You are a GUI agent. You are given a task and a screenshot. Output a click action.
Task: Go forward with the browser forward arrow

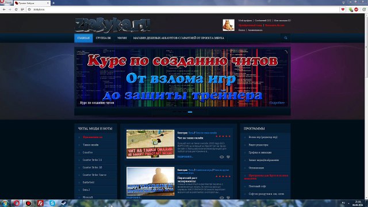click(x=10, y=9)
